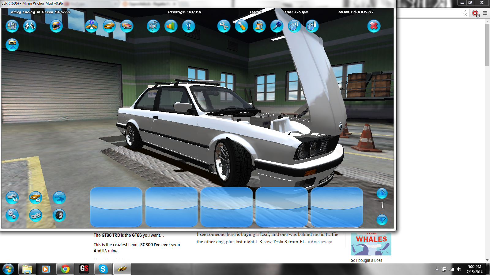Screen dimensions: 490x275
Task: Click the clock plus one hour icon
Action: (294, 26)
